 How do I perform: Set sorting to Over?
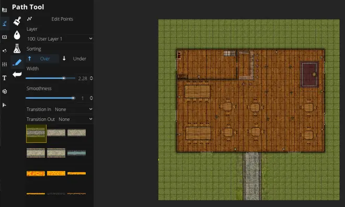click(42, 58)
